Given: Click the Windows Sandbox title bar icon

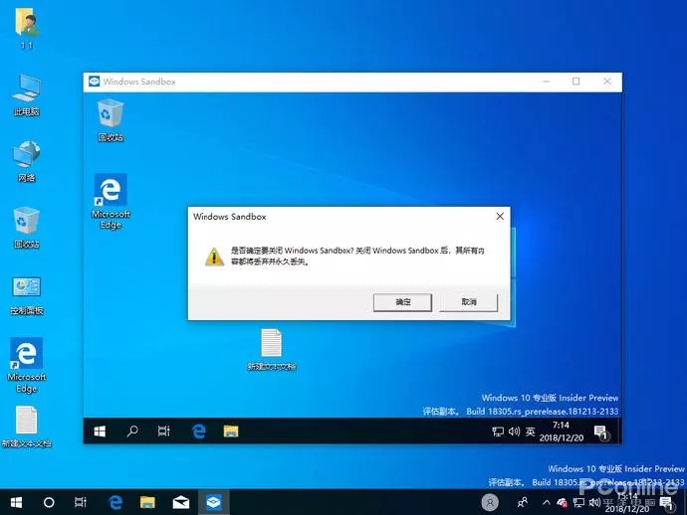Looking at the screenshot, I should pos(94,82).
